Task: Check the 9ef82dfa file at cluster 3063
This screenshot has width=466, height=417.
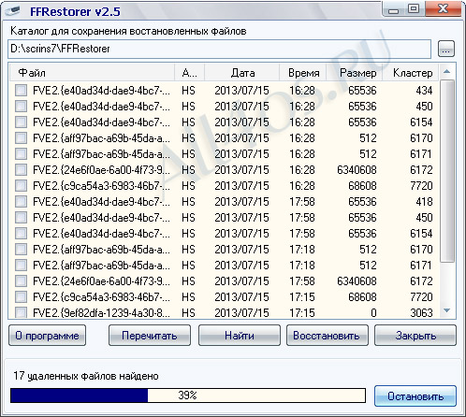Action: click(21, 312)
